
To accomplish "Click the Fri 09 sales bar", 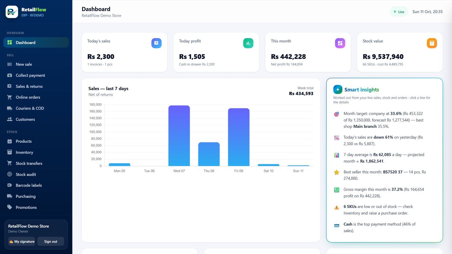I will [x=239, y=137].
